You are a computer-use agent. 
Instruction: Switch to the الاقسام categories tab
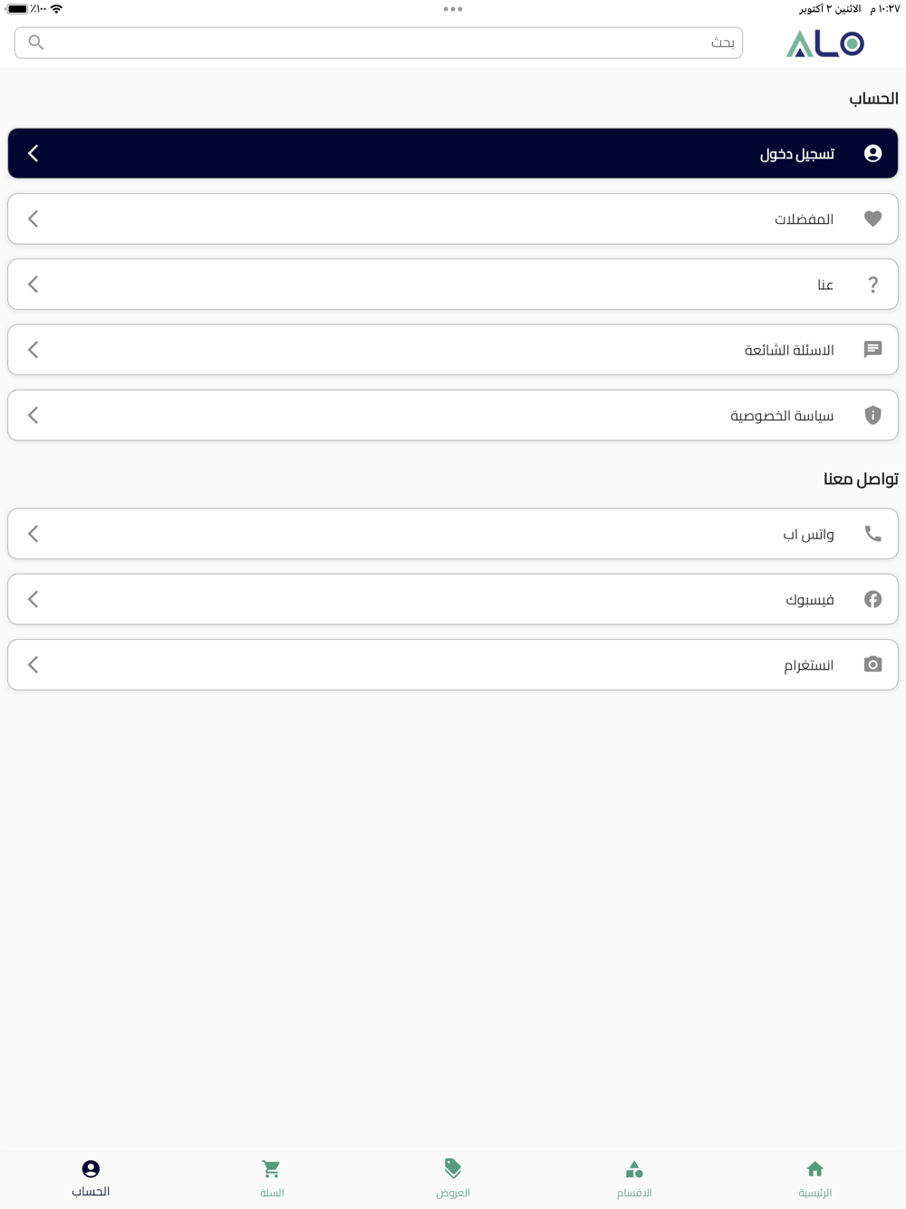coord(634,1179)
